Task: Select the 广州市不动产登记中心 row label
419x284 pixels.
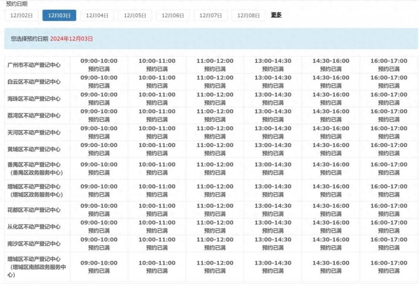Action: pyautogui.click(x=34, y=65)
